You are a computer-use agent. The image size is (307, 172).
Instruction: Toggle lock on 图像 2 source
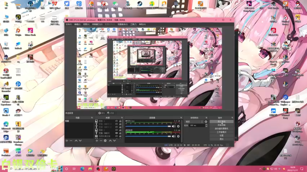point(120,130)
